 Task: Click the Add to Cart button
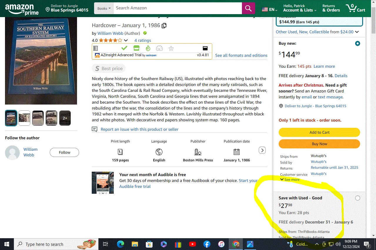point(319,133)
